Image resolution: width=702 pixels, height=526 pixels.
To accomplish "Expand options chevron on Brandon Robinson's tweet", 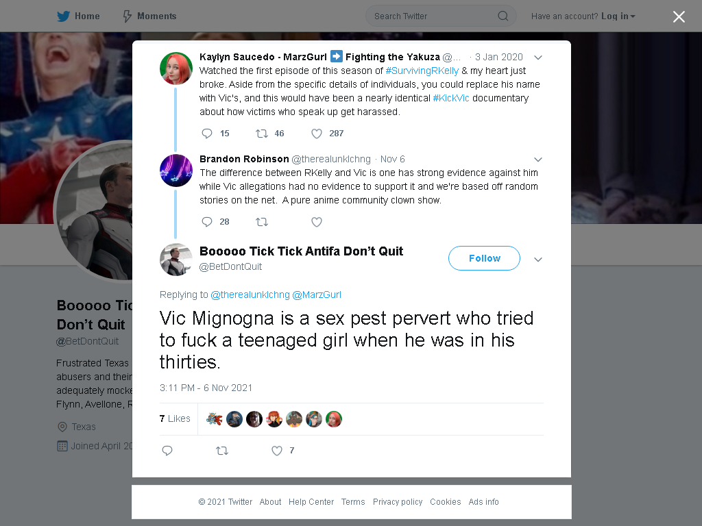I will point(538,159).
